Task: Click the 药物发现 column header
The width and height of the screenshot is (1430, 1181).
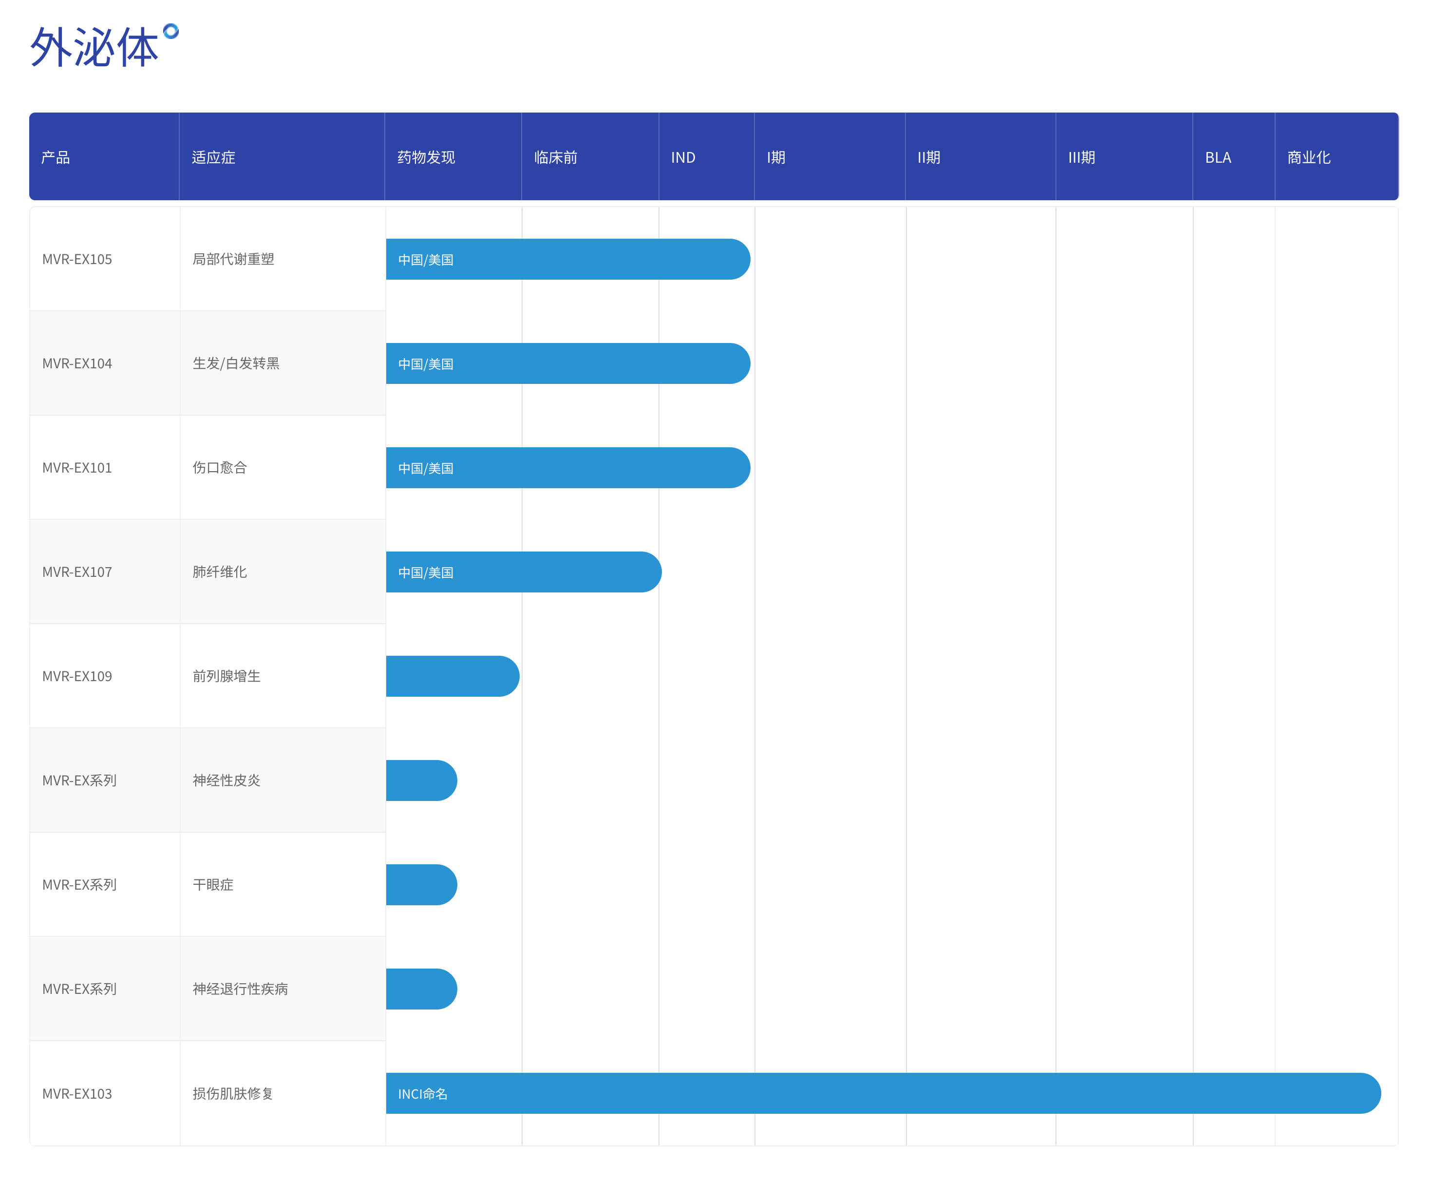Action: click(x=453, y=156)
